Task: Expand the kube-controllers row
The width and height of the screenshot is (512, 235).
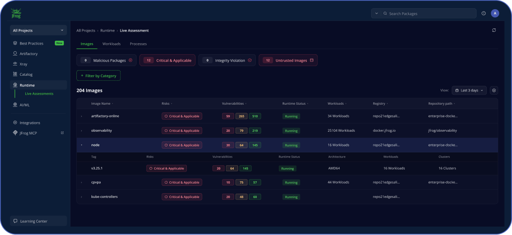Action: click(x=81, y=197)
